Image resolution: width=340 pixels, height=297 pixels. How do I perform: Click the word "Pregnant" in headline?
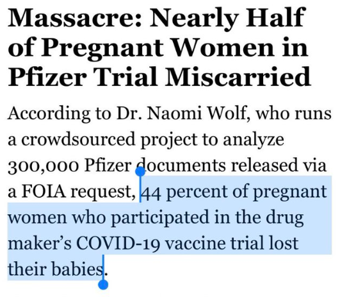click(102, 48)
